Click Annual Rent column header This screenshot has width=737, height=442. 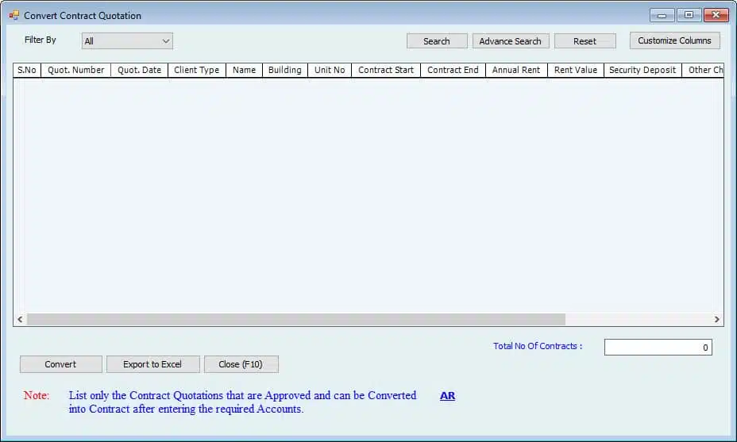tap(516, 70)
